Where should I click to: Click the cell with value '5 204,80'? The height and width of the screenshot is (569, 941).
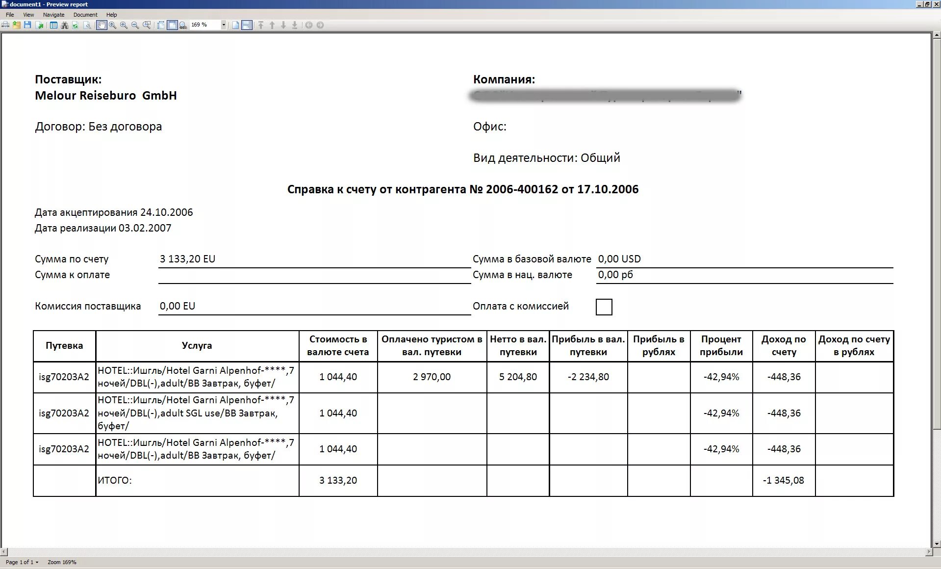pyautogui.click(x=518, y=377)
